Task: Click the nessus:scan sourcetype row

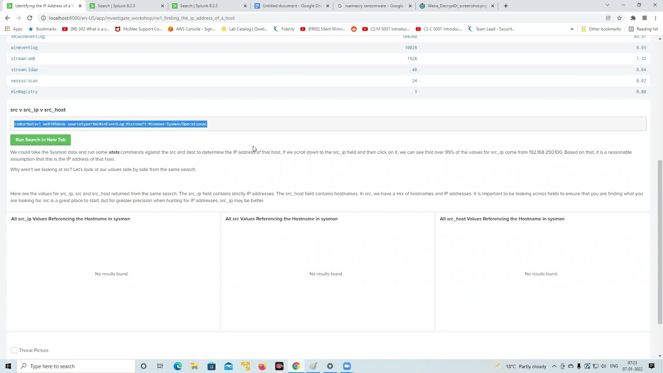Action: 328,81
